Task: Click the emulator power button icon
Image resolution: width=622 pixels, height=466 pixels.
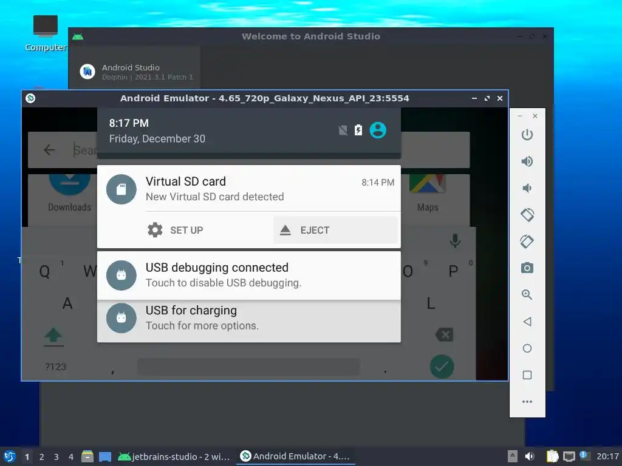Action: pos(527,135)
